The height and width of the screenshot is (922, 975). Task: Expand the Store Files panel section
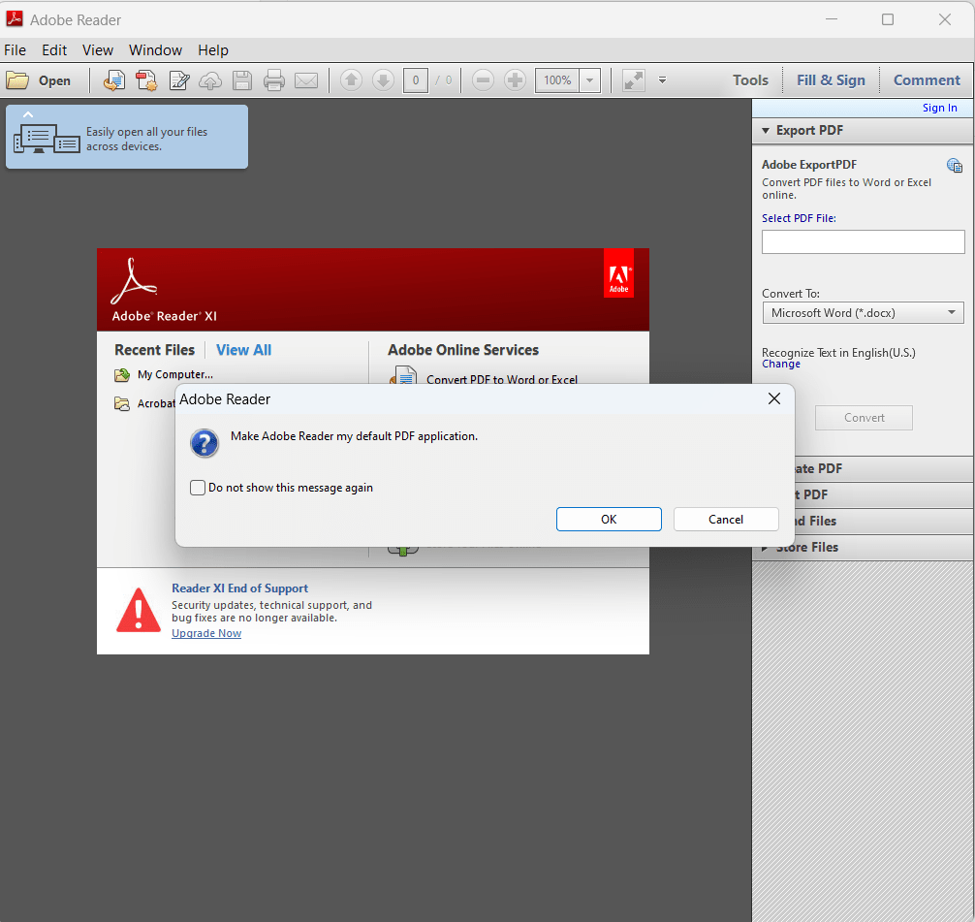pos(766,548)
